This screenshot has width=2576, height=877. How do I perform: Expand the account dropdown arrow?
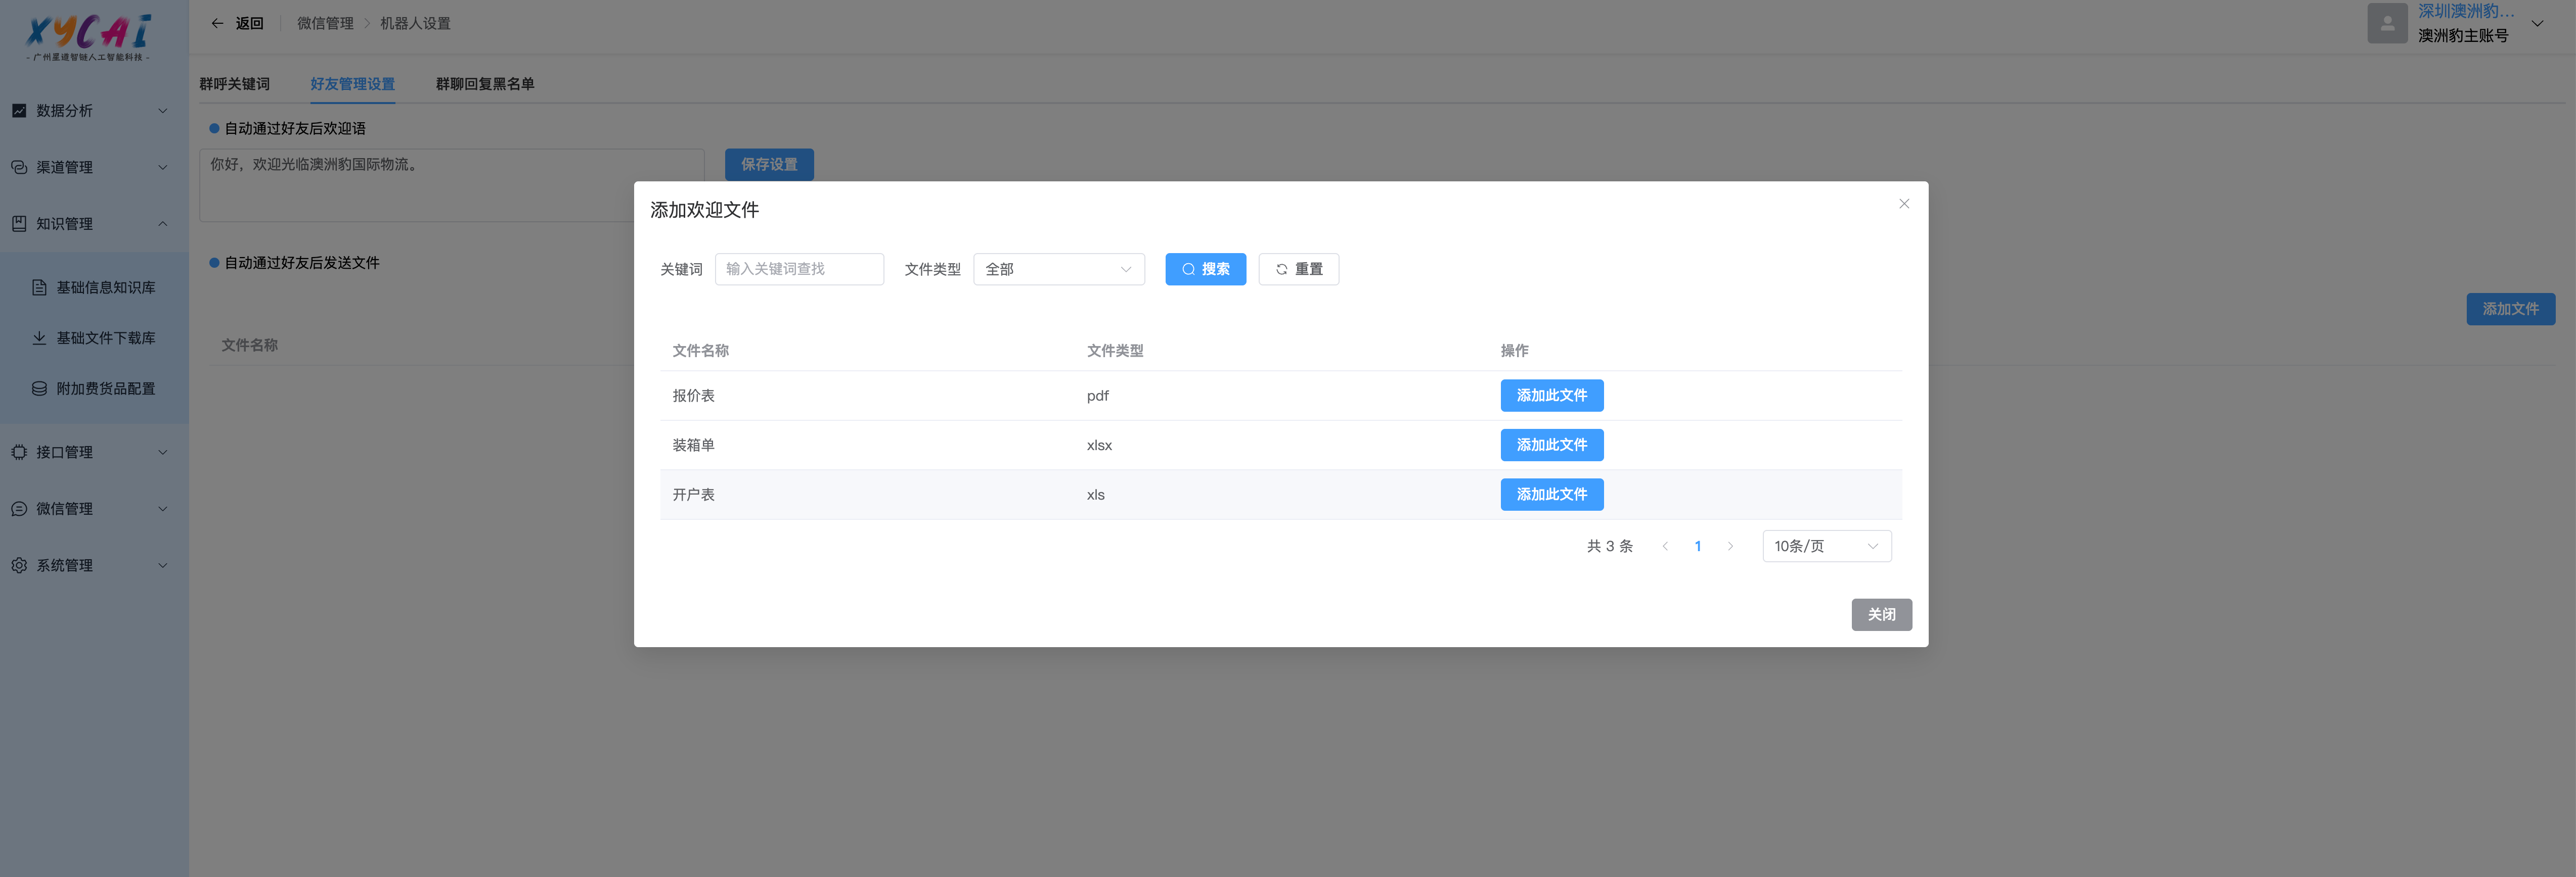[x=2536, y=23]
